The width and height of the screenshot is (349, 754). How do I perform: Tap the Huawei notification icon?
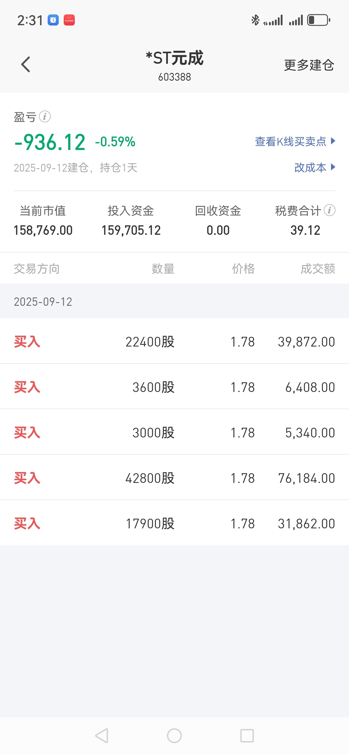[x=69, y=20]
